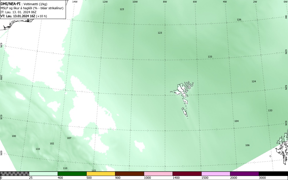This screenshot has width=288, height=180.
Task: Select the map value 107
Action: (69, 138)
